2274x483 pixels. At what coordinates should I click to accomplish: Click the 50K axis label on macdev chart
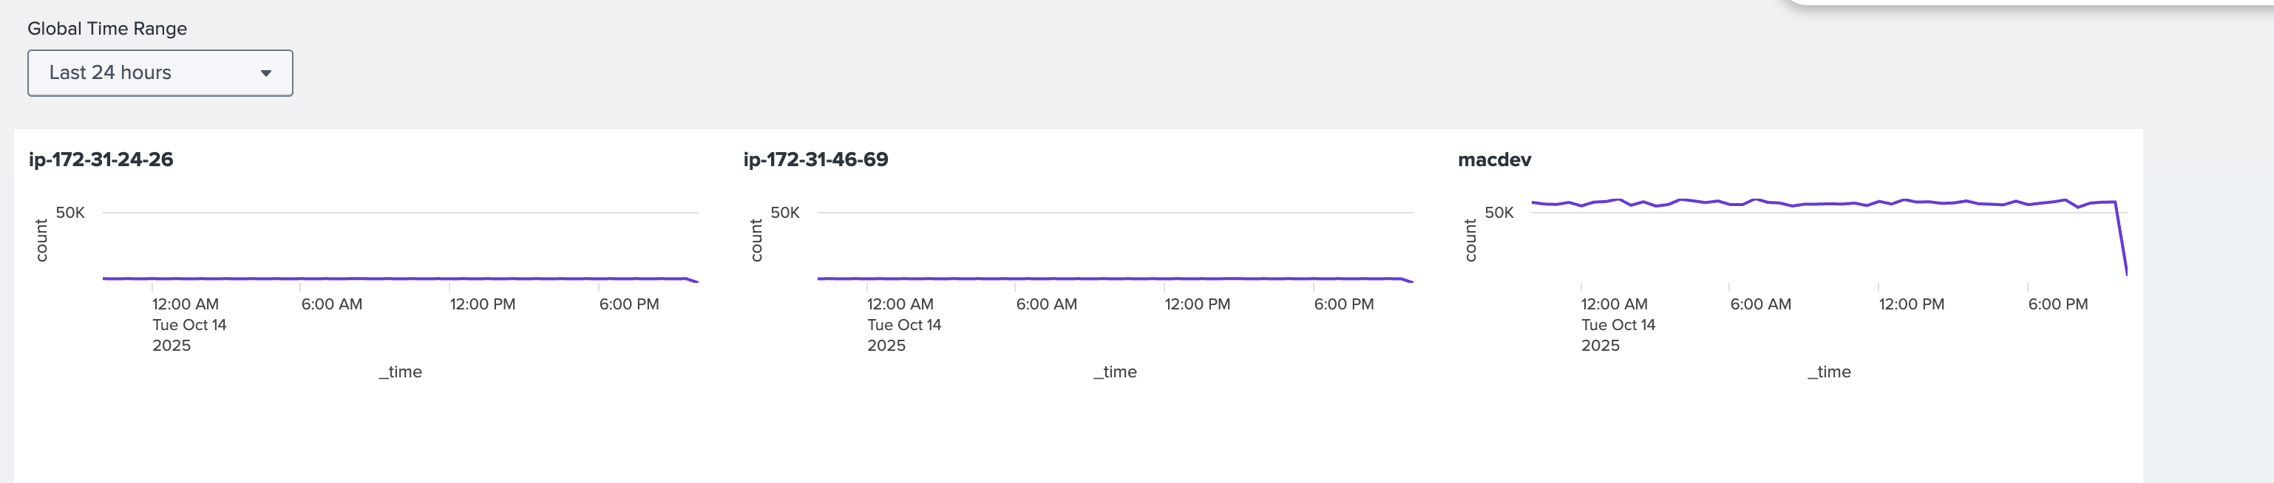point(1499,213)
